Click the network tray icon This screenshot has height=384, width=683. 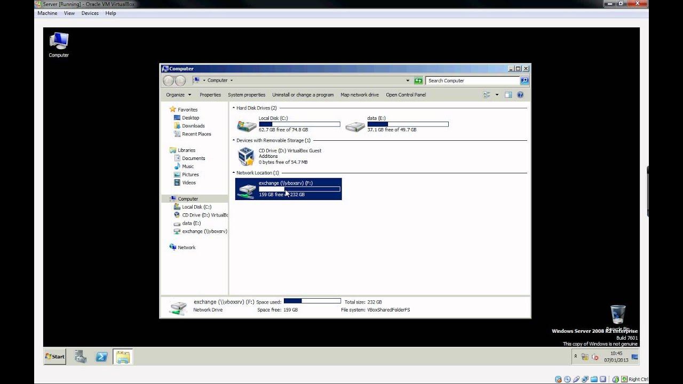[x=585, y=357]
